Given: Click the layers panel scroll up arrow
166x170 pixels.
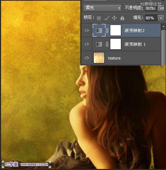Looking at the screenshot, I should pyautogui.click(x=164, y=27).
